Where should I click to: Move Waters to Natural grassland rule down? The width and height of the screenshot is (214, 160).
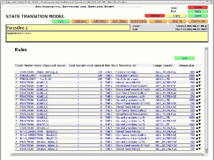click(199, 142)
